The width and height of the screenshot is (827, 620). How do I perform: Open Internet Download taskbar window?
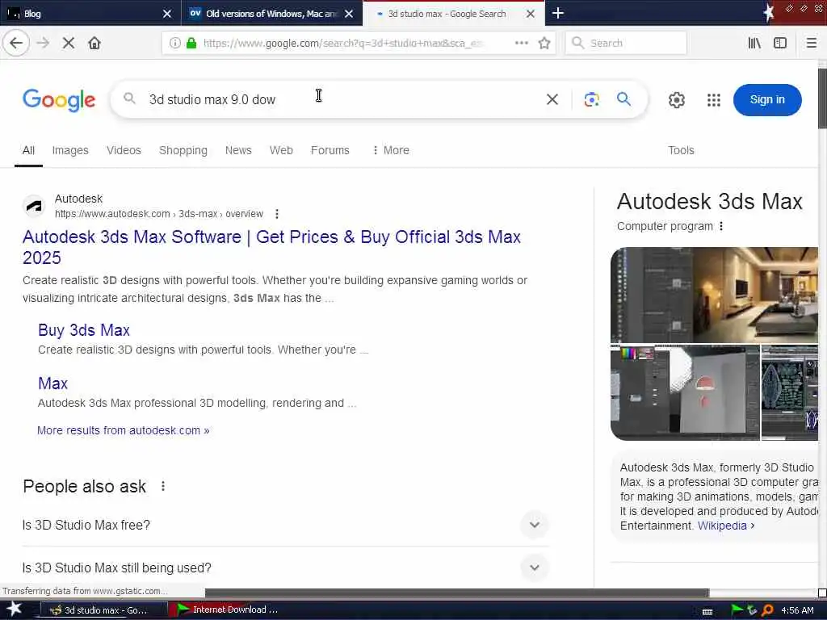click(x=232, y=610)
